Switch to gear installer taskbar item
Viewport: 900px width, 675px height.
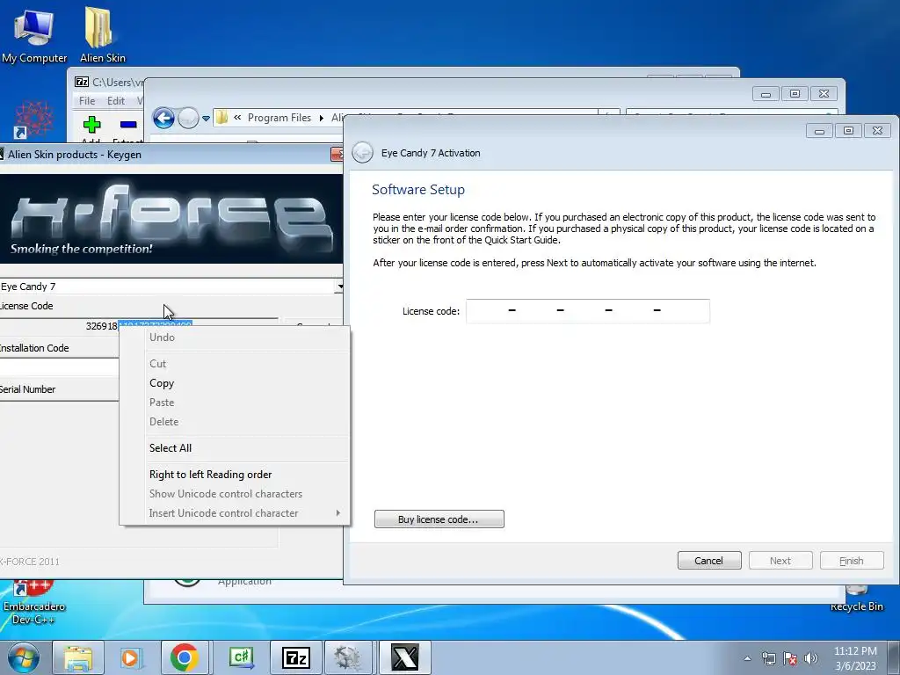pos(349,657)
